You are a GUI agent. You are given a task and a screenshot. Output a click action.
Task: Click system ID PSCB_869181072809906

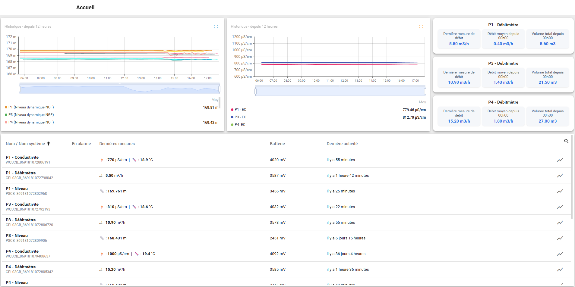pyautogui.click(x=26, y=241)
